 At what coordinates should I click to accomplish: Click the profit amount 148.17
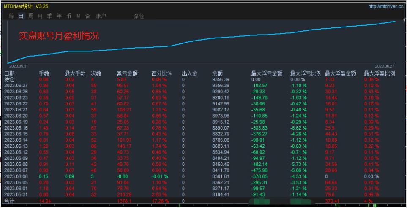tap(124, 146)
